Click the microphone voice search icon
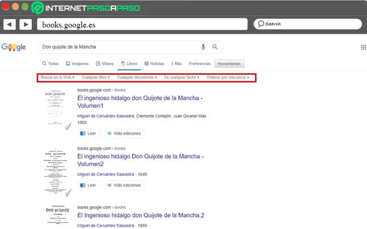Screen dimensions: 367x229 pyautogui.click(x=203, y=47)
